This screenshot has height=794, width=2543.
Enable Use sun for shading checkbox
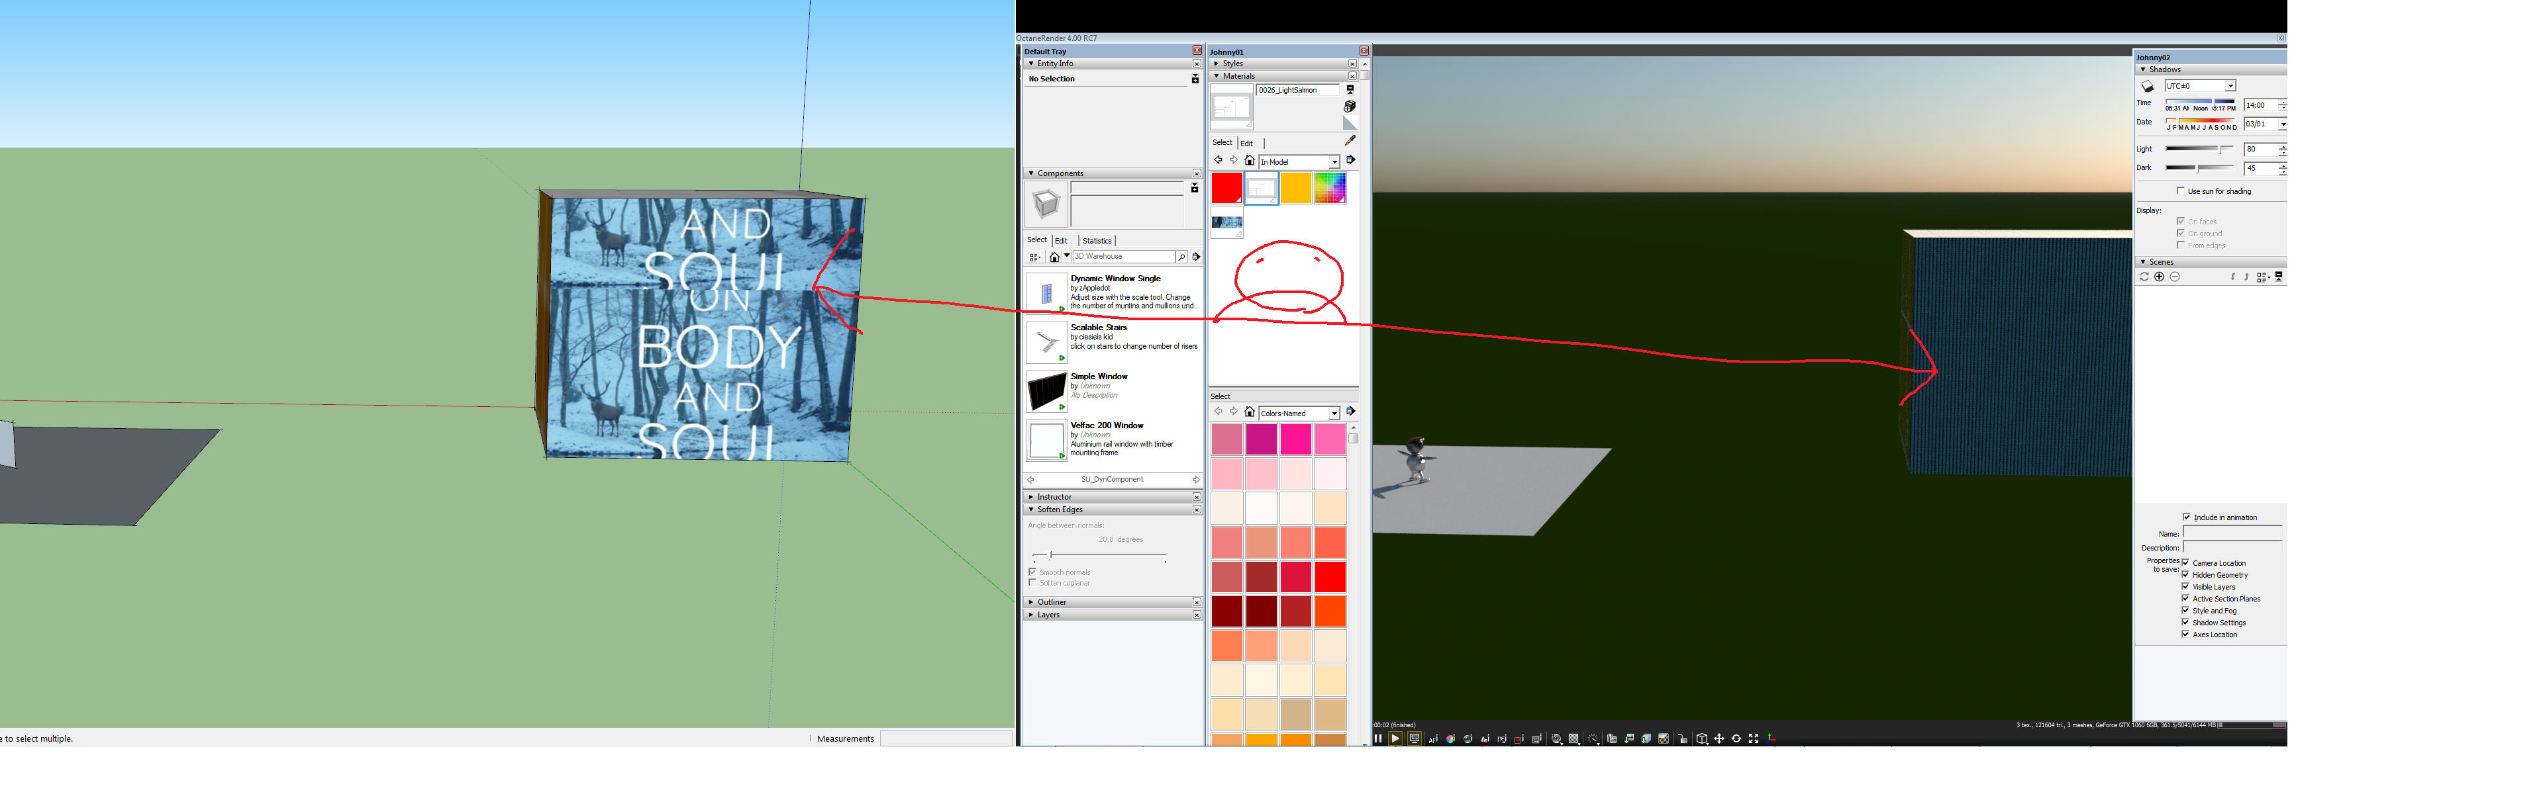click(2179, 191)
